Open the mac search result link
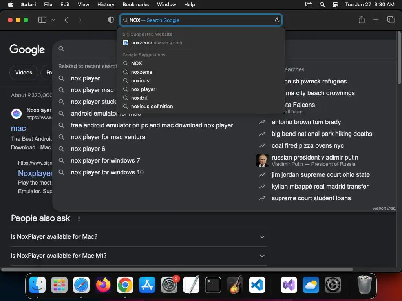The height and width of the screenshot is (301, 402). pos(18,128)
